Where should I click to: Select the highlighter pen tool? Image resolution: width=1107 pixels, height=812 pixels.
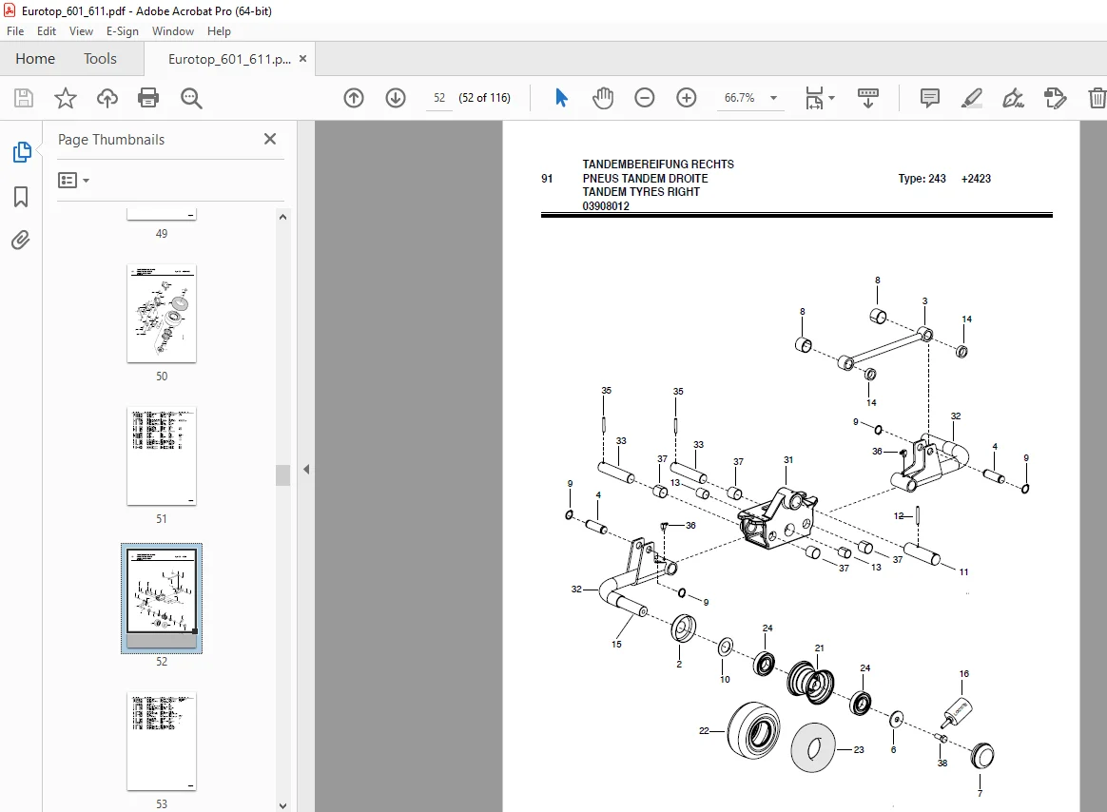(x=971, y=97)
